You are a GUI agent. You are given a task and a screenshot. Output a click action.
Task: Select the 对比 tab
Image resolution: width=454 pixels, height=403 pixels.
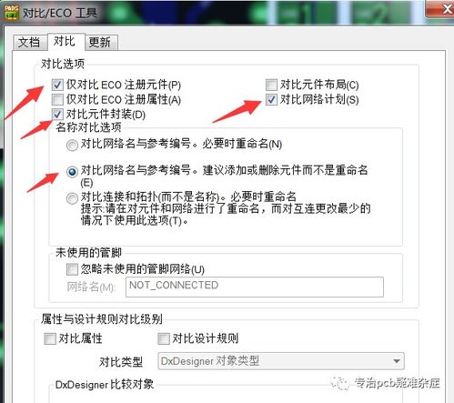pos(65,41)
